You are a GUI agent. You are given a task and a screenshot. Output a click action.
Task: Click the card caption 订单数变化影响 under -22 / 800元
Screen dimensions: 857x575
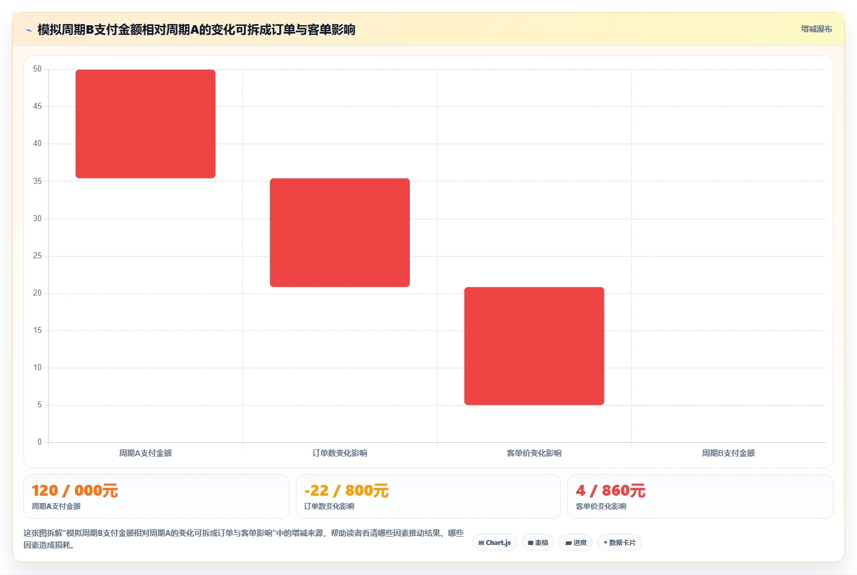[x=329, y=507]
